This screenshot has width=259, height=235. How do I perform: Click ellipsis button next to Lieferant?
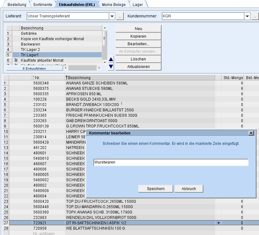tap(120, 16)
